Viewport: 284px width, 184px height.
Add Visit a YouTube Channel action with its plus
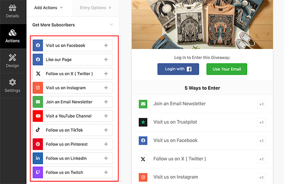pos(106,116)
